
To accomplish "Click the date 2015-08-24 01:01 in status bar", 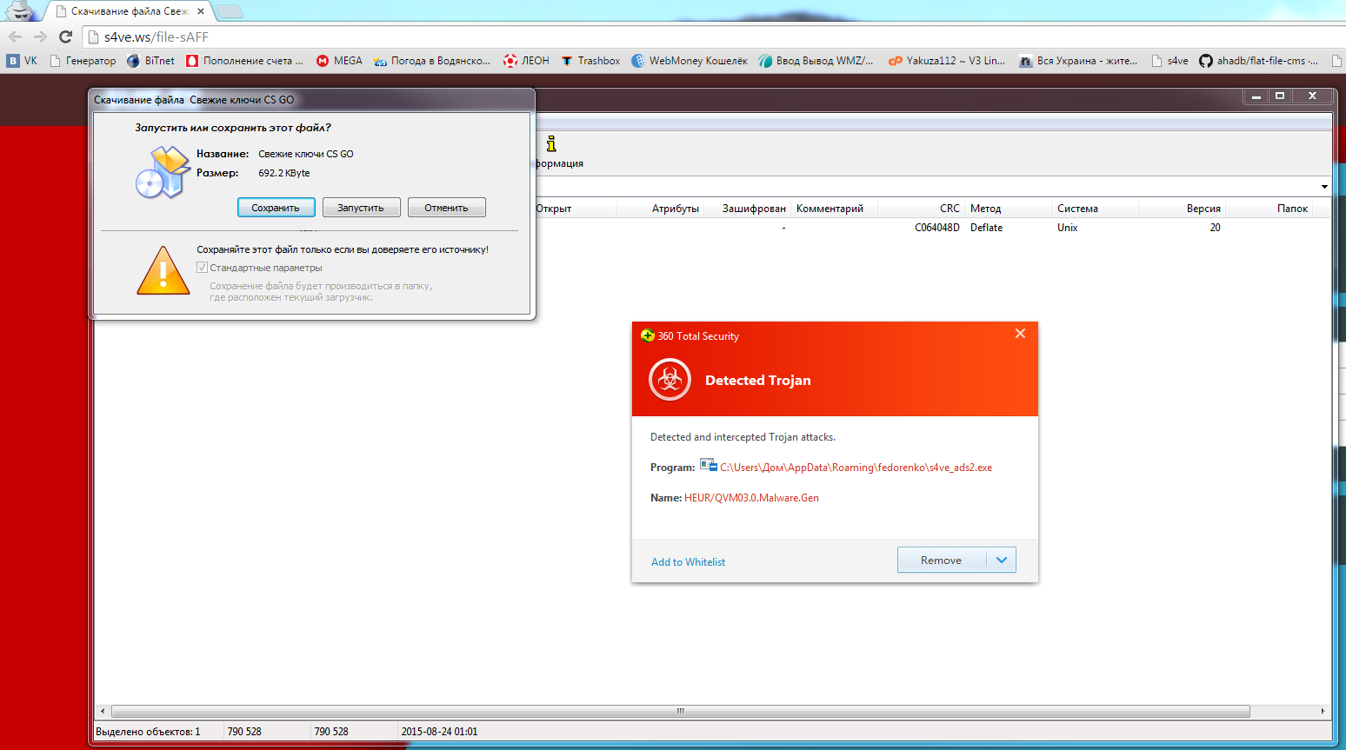I will point(439,732).
